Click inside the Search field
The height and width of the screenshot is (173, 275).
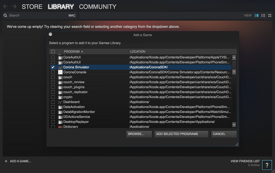[33, 15]
